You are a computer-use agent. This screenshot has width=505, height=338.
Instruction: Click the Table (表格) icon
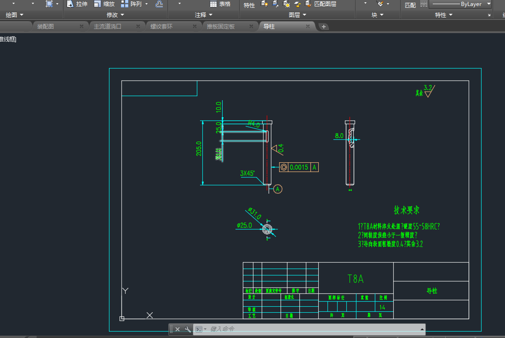pyautogui.click(x=213, y=4)
